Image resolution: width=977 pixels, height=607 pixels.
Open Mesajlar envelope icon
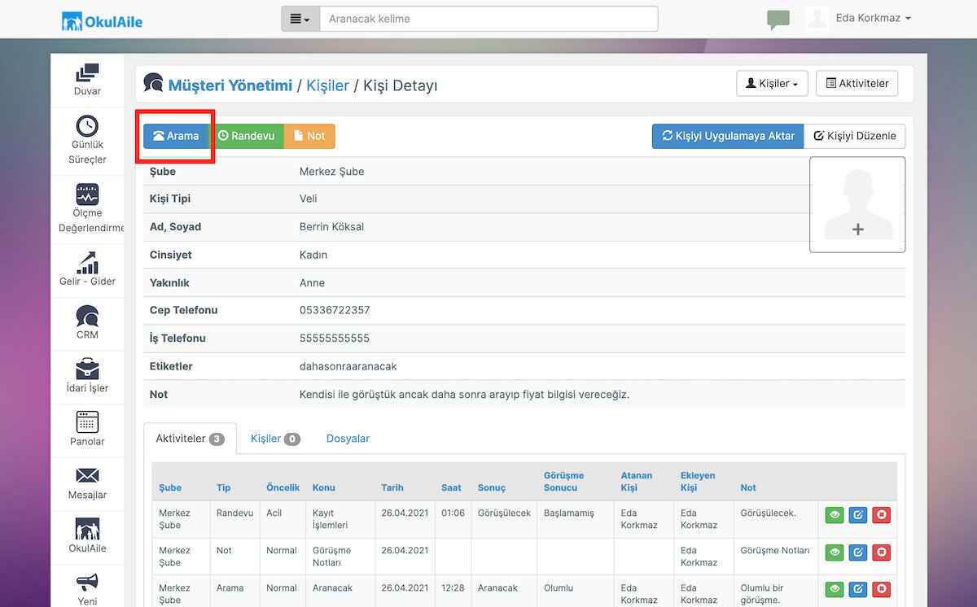87,475
